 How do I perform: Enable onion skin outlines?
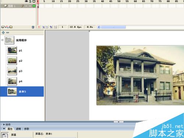tap(47, 27)
